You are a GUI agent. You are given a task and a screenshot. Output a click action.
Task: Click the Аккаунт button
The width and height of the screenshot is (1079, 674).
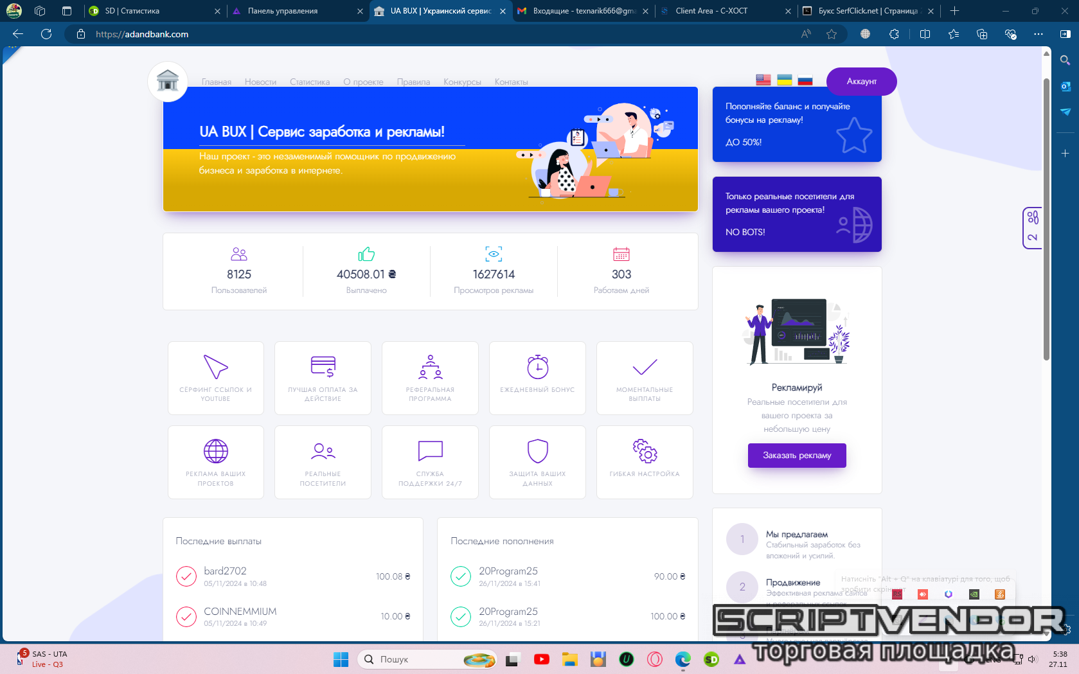pos(861,82)
